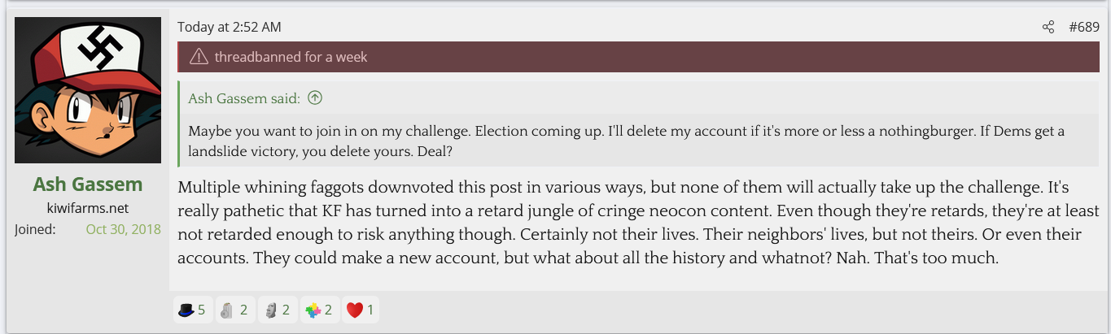Click the puzzle pieces reaction icon
Image resolution: width=1111 pixels, height=334 pixels.
coord(313,310)
